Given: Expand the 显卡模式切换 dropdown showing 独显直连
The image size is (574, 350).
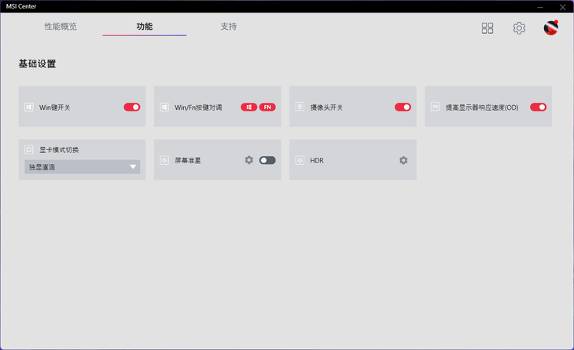Looking at the screenshot, I should 83,167.
